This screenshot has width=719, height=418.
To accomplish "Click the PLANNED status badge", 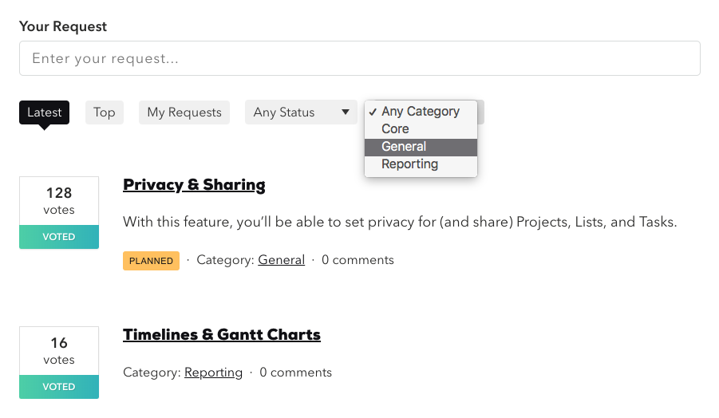I will [151, 261].
